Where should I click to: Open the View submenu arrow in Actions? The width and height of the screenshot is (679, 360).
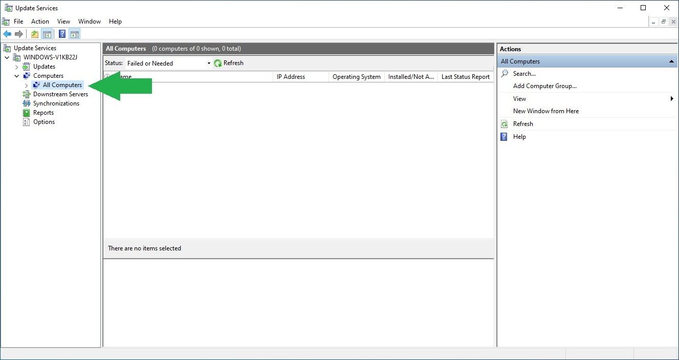pos(672,98)
